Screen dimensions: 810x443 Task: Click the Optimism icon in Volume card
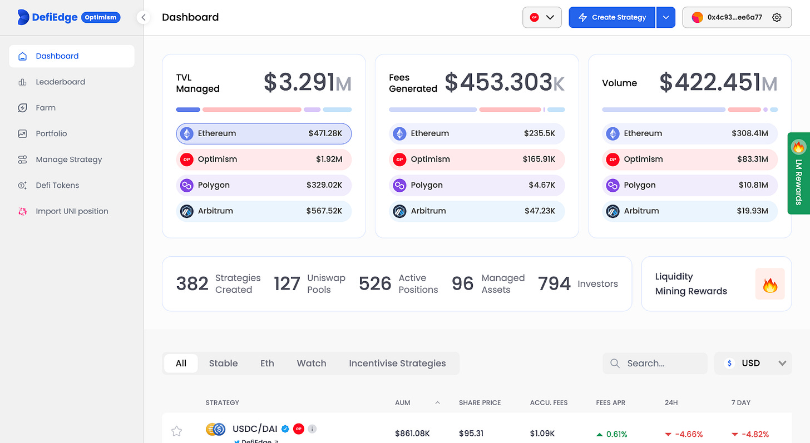(613, 160)
